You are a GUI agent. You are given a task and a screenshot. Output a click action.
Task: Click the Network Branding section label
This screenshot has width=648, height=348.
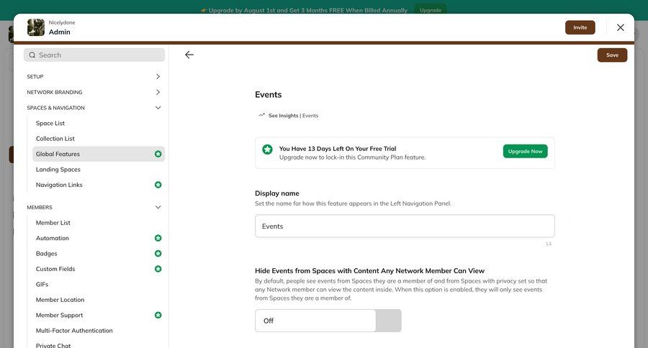point(55,93)
